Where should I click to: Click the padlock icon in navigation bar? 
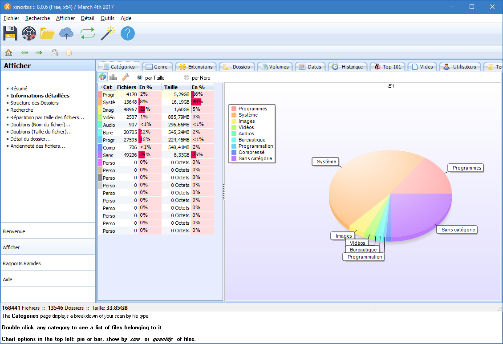tap(55, 52)
